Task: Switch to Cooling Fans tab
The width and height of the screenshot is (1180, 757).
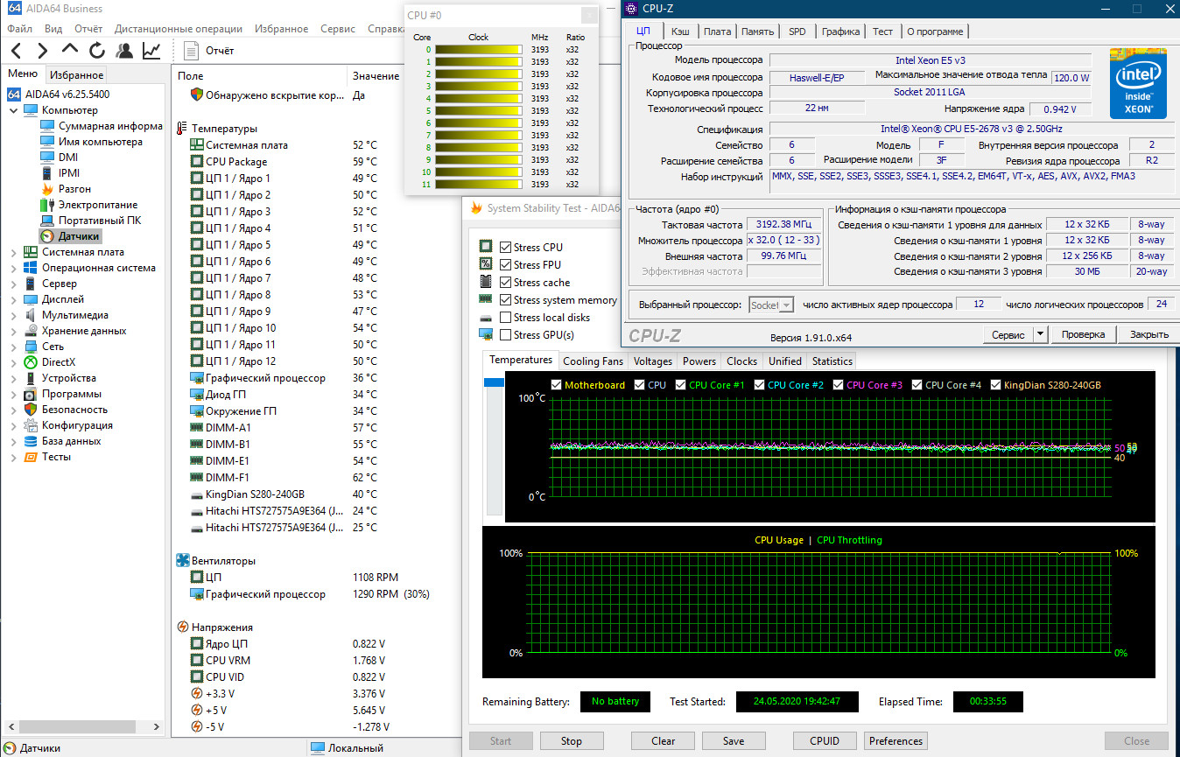Action: click(x=593, y=361)
